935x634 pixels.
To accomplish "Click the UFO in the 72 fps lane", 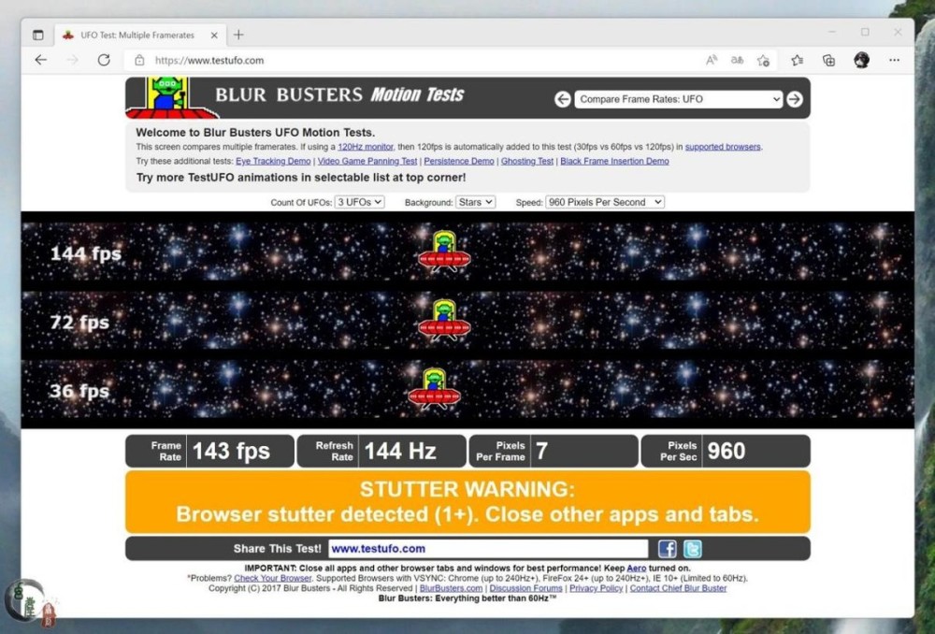I will (444, 321).
